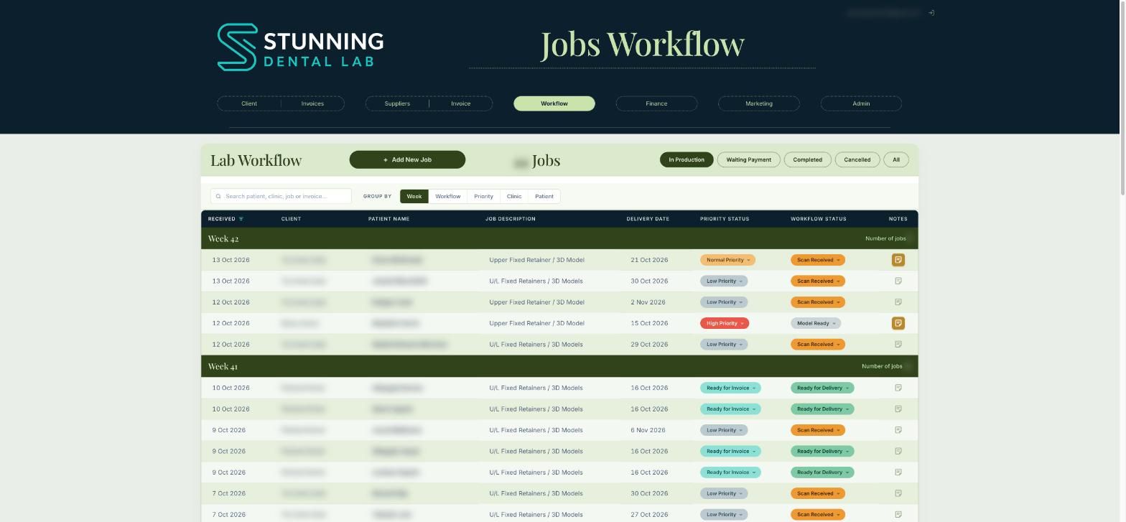The height and width of the screenshot is (522, 1126).
Task: Click the Week 41 group header
Action: point(559,366)
